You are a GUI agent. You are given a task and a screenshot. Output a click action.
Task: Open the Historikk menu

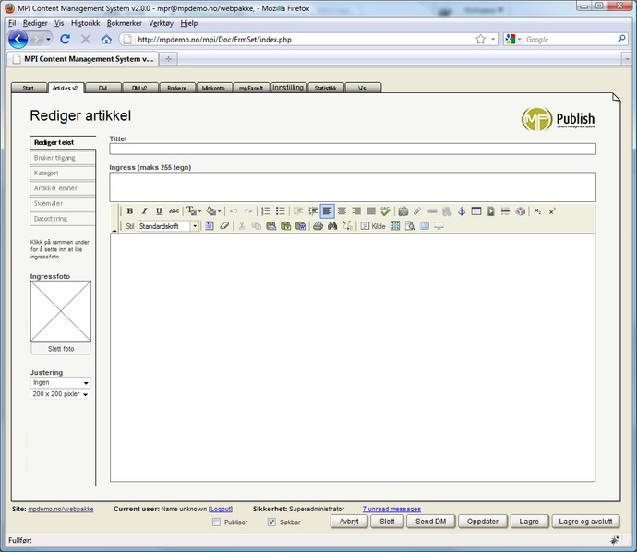click(86, 22)
